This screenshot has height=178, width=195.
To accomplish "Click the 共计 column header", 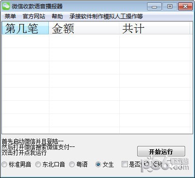I will (x=155, y=28).
